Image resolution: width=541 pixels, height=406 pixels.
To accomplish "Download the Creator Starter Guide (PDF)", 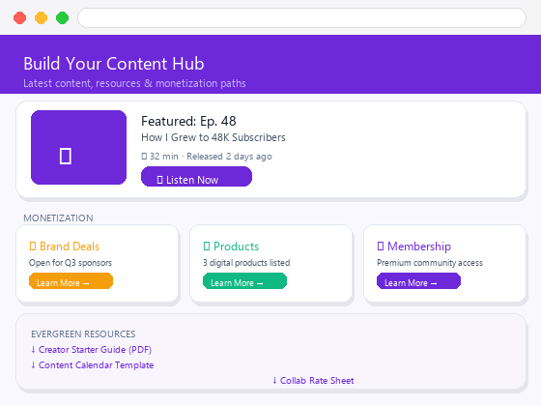I will pos(92,350).
